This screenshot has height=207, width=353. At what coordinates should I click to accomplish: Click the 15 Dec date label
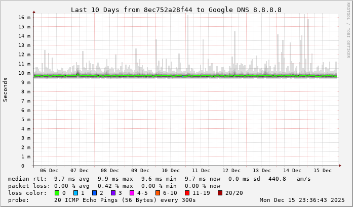pos(323,171)
